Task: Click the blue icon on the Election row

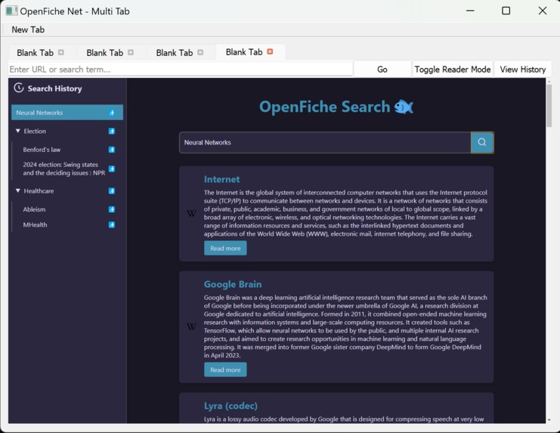Action: pos(112,131)
